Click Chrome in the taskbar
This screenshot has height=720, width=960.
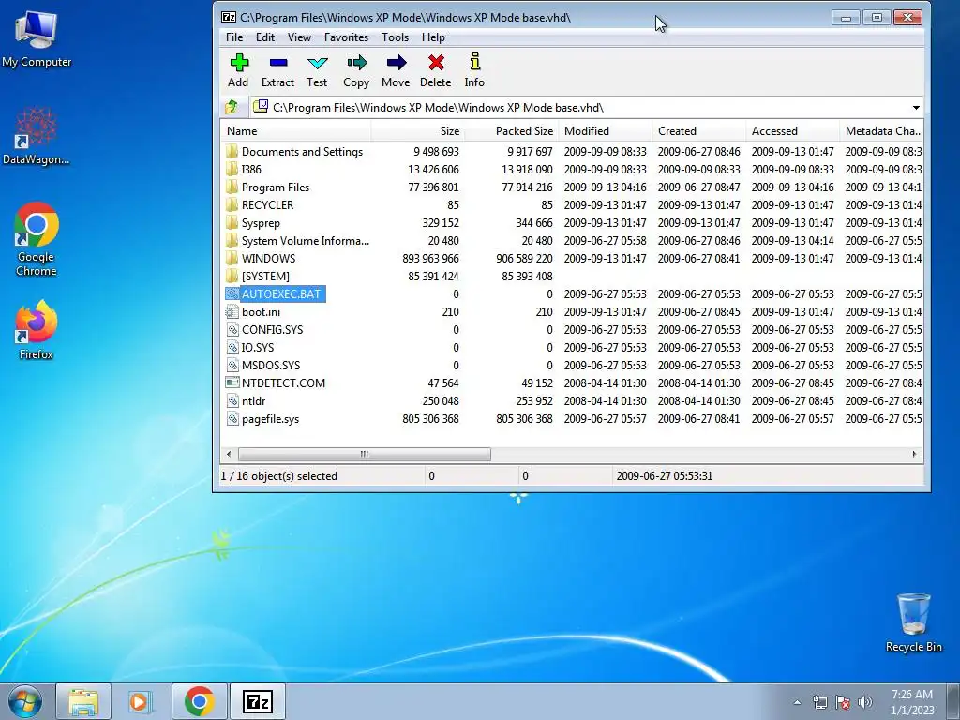point(199,701)
